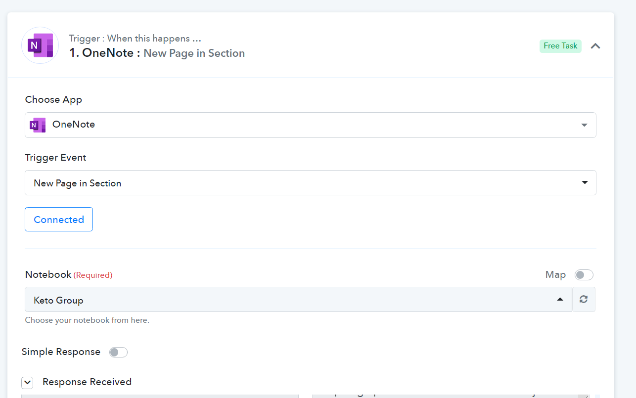The image size is (636, 398).
Task: Click the 'Choose your notebook from here.' hint
Action: (87, 320)
